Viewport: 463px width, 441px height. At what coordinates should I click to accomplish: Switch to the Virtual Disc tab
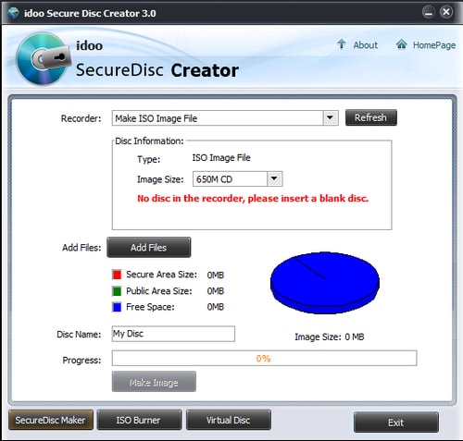pyautogui.click(x=229, y=420)
